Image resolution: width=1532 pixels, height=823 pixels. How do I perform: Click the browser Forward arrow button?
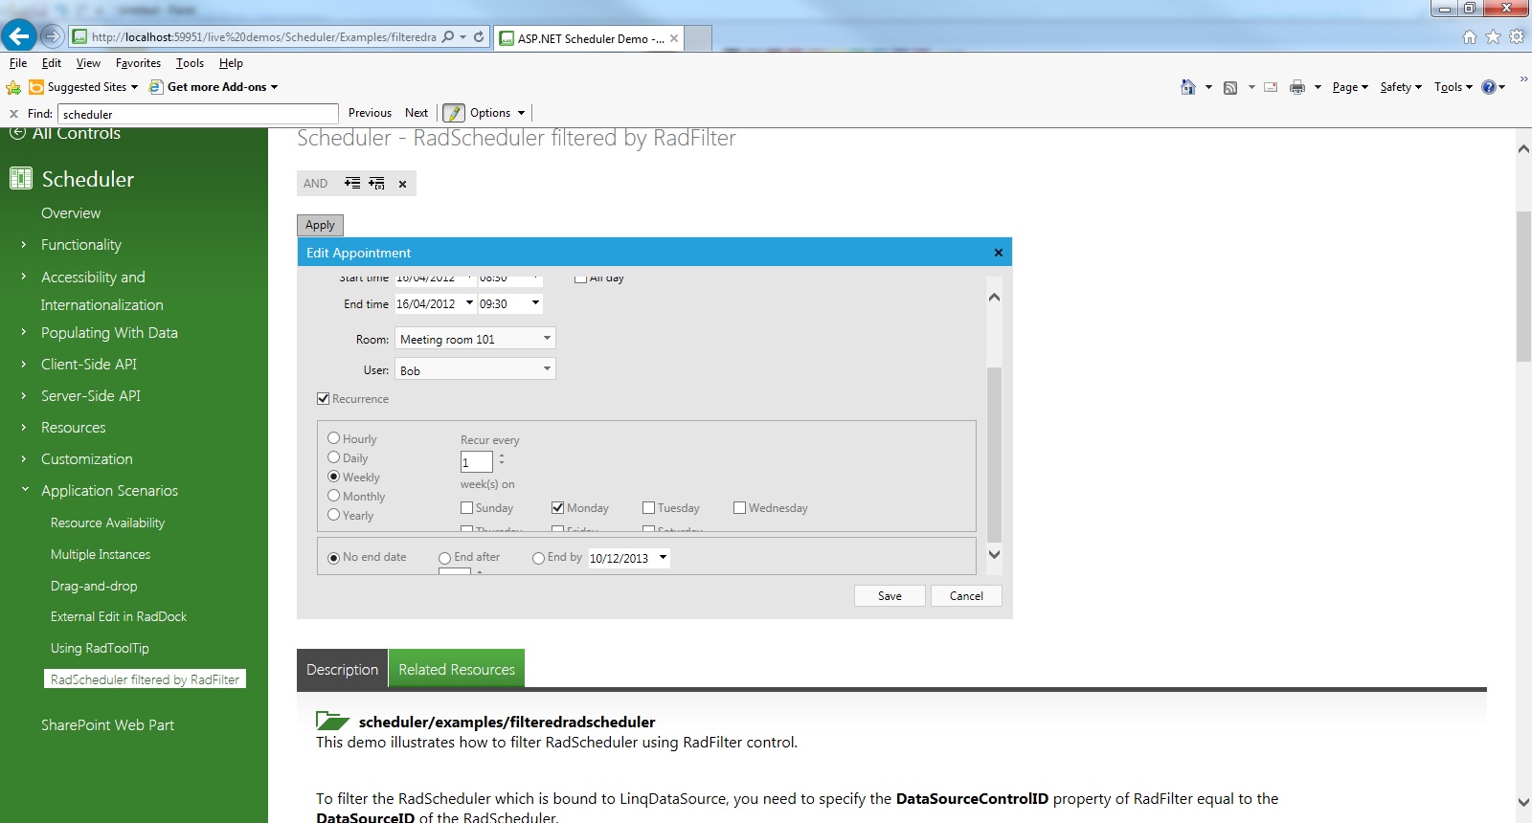52,36
